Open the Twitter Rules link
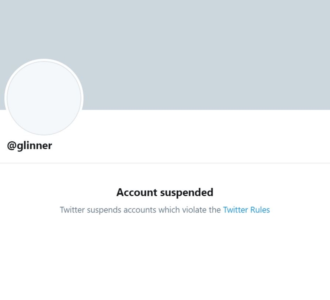 click(246, 210)
